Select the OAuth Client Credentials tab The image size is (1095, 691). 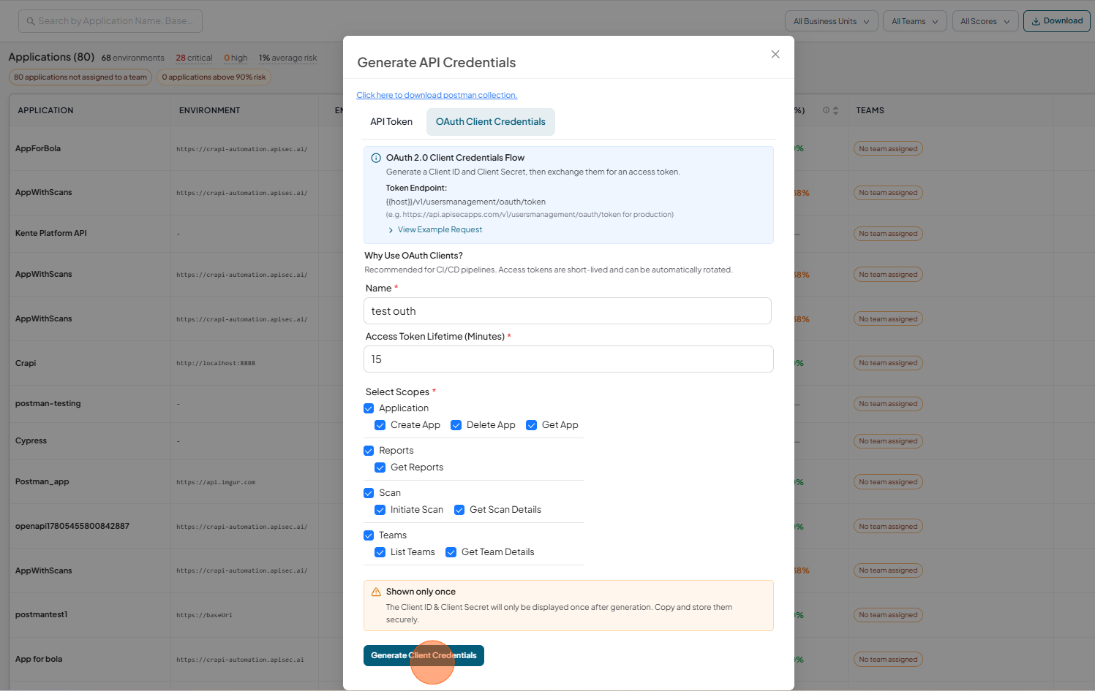(x=491, y=122)
